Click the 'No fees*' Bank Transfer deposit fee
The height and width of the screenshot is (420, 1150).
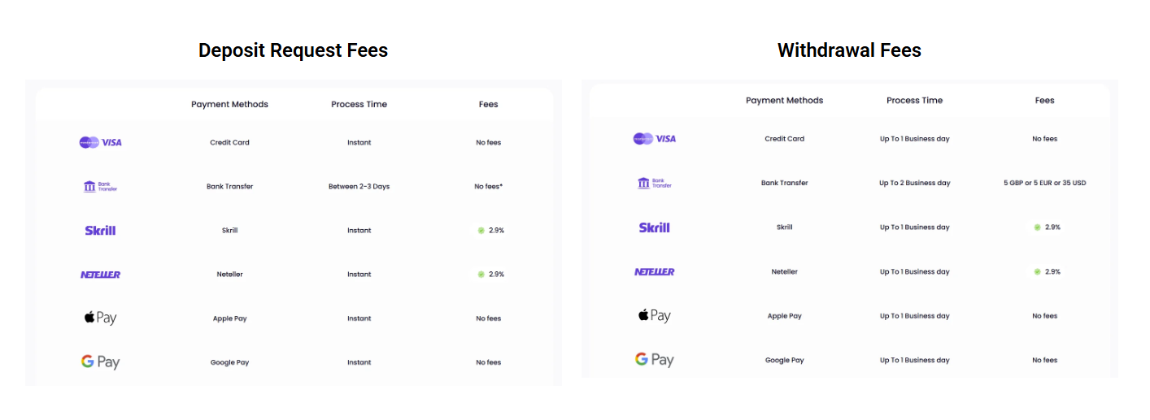click(488, 186)
